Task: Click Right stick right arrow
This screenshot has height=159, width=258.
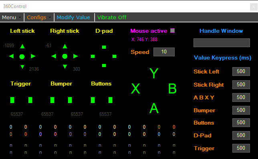Action: pos(76,56)
